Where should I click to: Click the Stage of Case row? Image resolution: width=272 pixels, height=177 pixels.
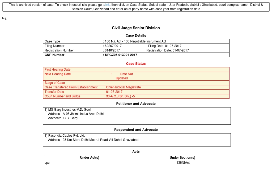[55, 83]
